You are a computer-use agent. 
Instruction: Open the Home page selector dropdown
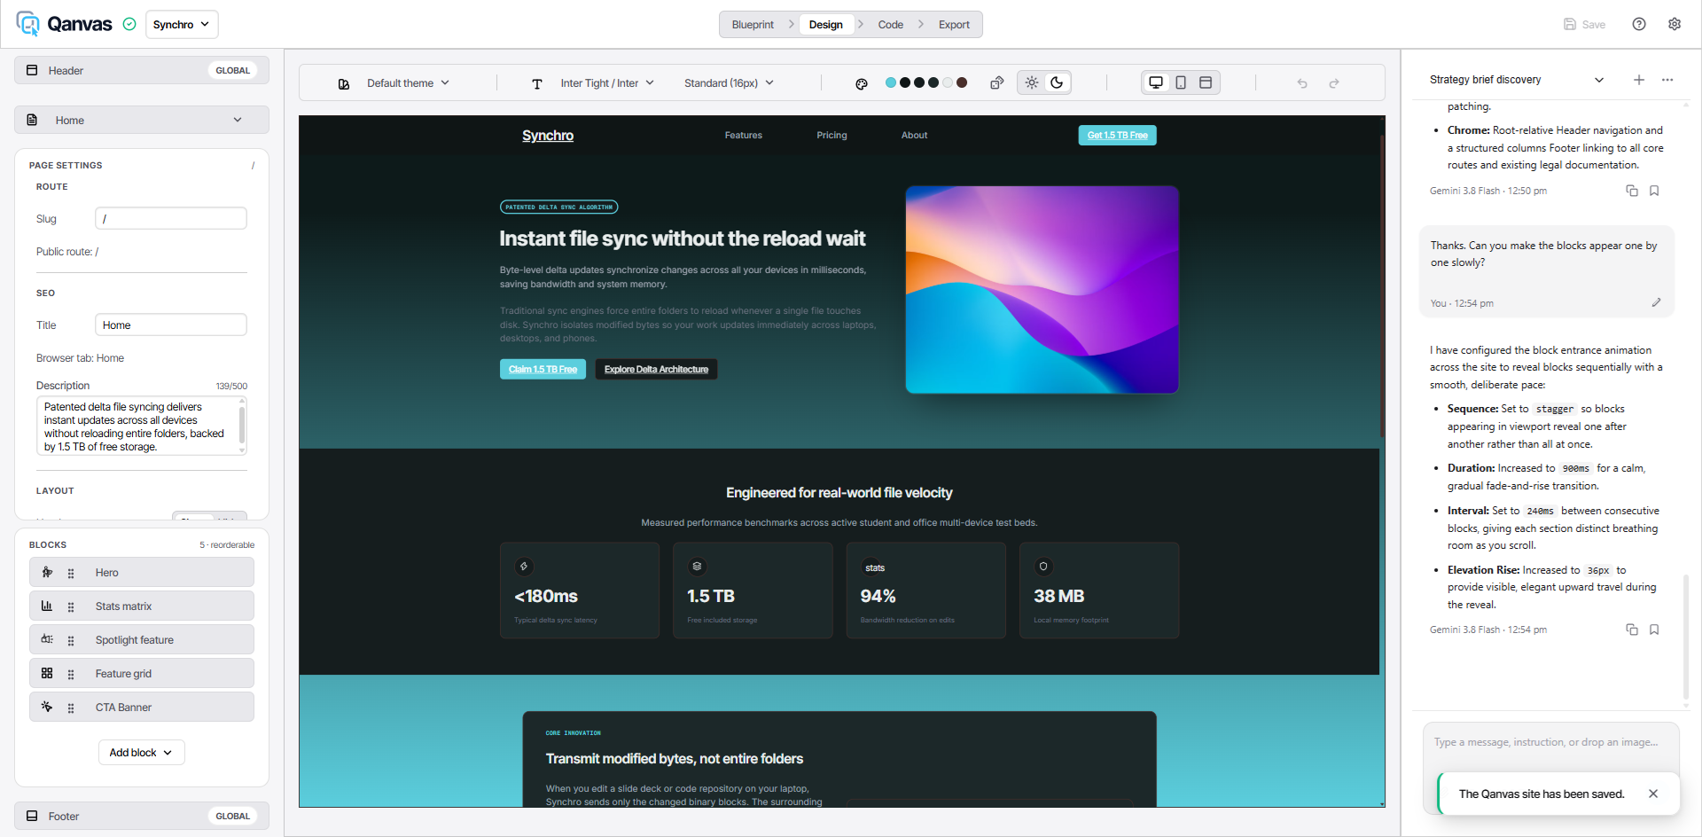[142, 120]
